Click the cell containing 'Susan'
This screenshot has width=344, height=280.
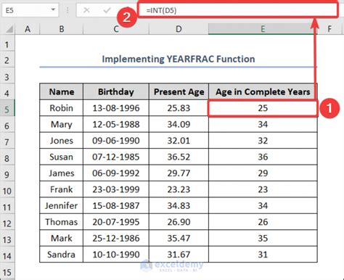(62, 157)
